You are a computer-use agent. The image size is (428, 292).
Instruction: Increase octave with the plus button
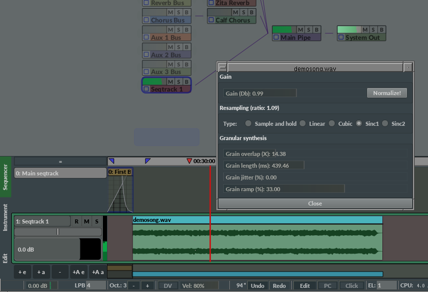point(147,285)
